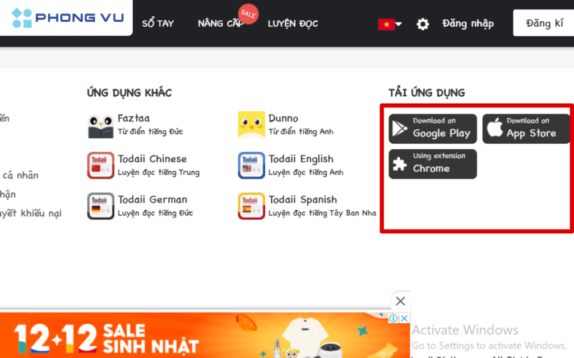Open the settings gear icon
Viewport: 574px width, 358px height.
pyautogui.click(x=423, y=24)
